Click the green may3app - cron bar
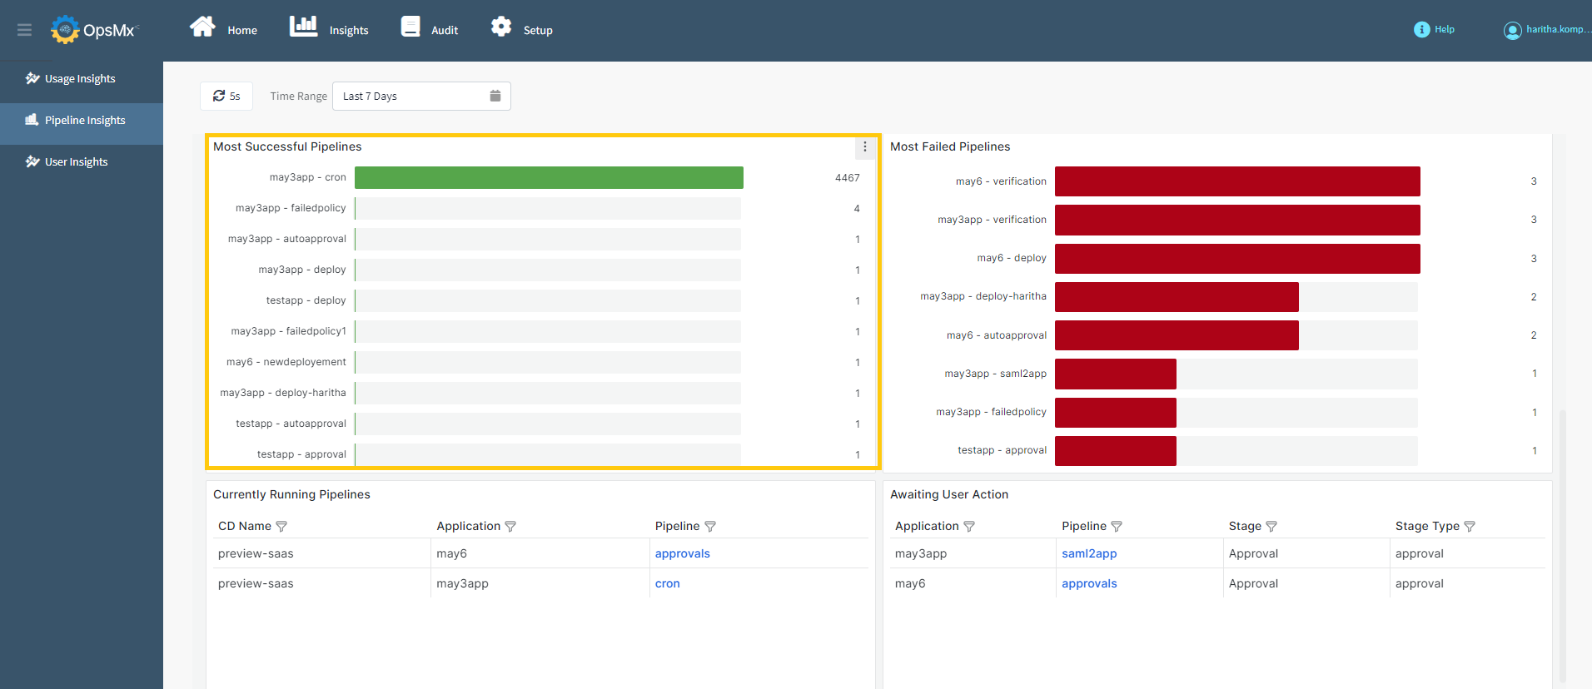 coord(549,178)
